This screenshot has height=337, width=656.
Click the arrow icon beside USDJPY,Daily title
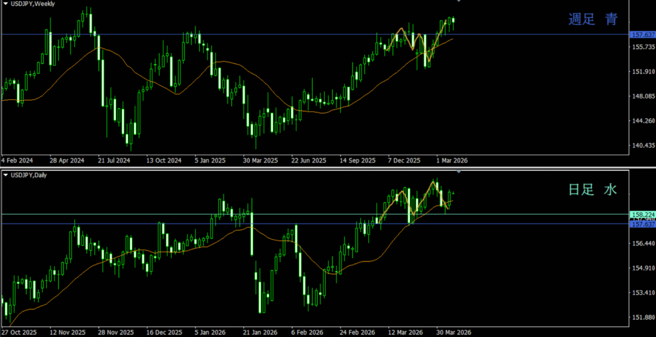click(x=6, y=175)
